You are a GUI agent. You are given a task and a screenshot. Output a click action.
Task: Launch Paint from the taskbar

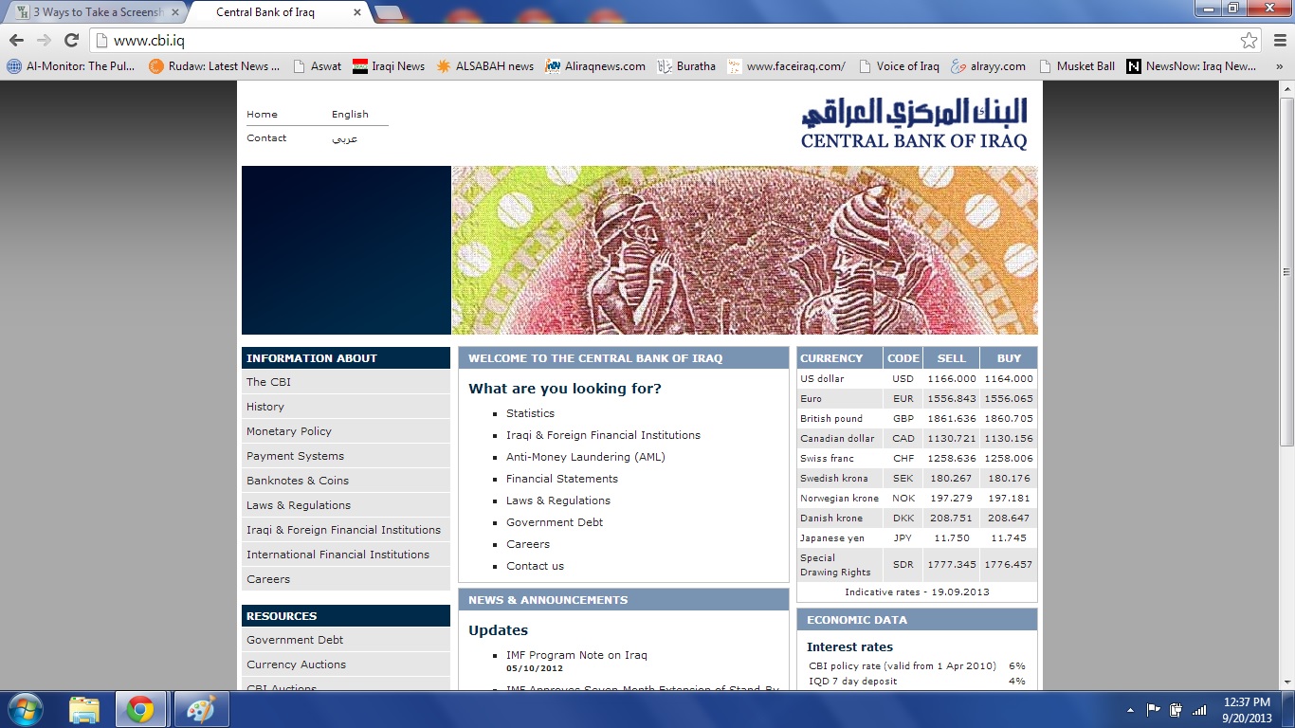199,709
